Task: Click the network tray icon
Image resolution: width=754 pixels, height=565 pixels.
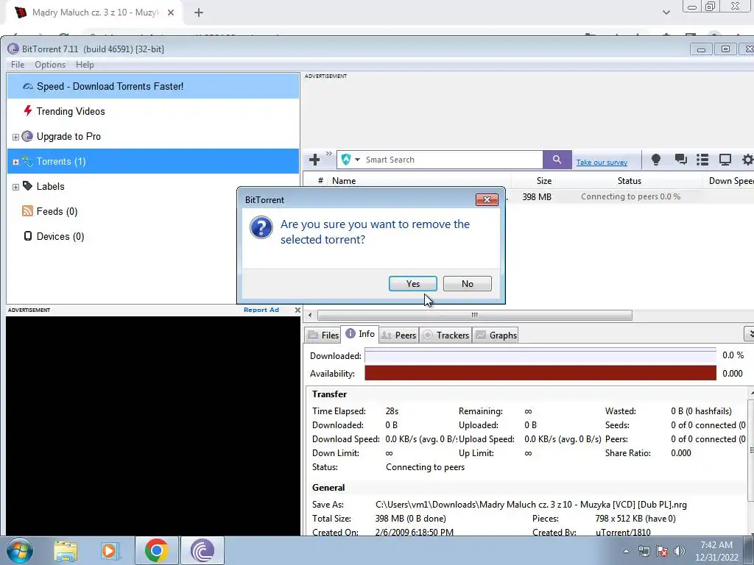Action: (x=644, y=552)
